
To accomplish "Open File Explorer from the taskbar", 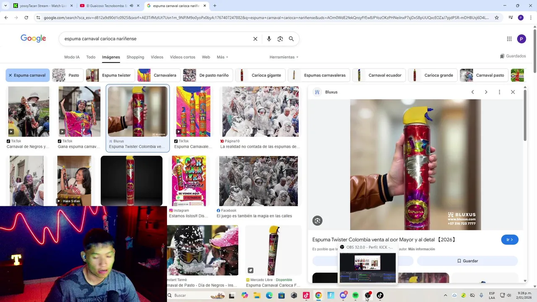I will tap(257, 295).
